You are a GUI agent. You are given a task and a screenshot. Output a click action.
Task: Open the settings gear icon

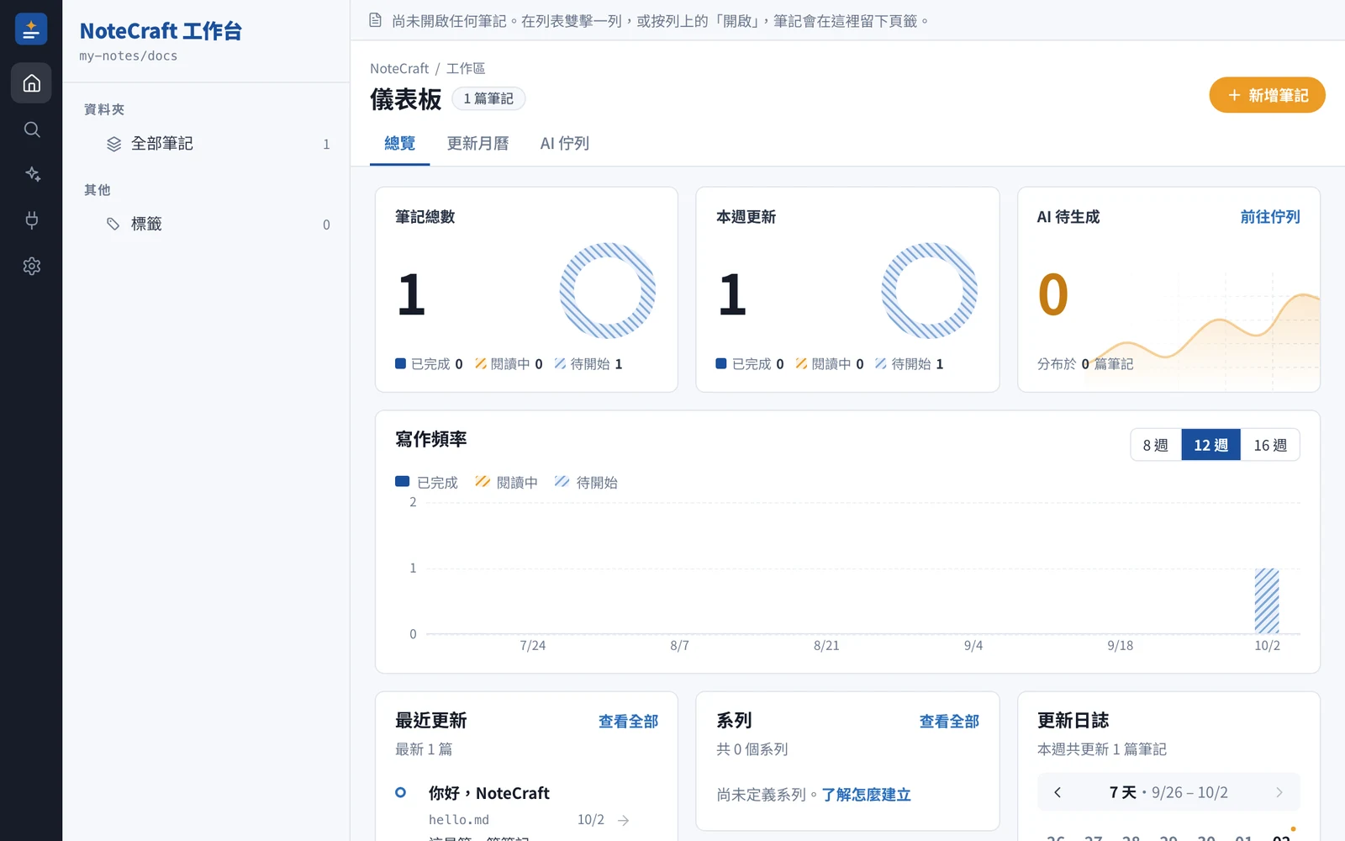coord(31,266)
